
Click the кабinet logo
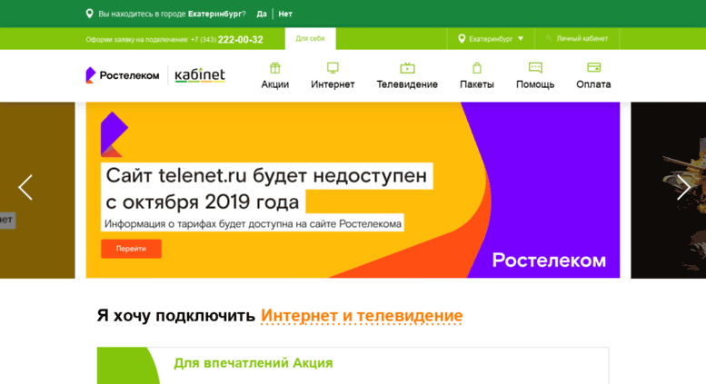point(200,75)
